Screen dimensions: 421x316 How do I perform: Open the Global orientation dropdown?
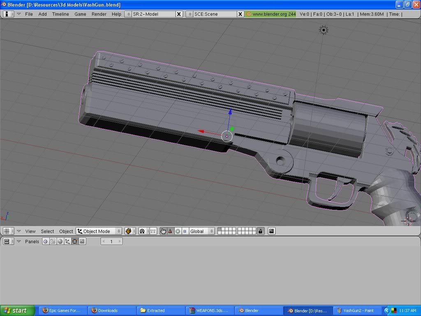coord(202,231)
